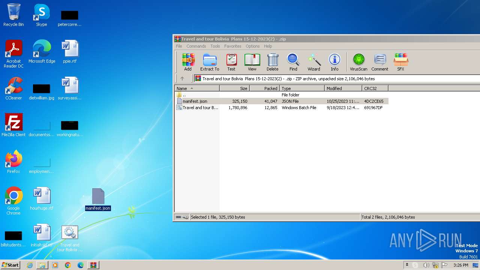Click the View file toolbar icon

[252, 62]
